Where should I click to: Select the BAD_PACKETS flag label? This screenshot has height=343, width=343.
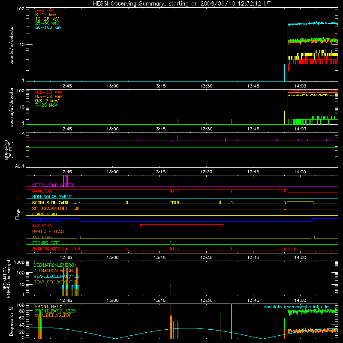[x=47, y=249]
